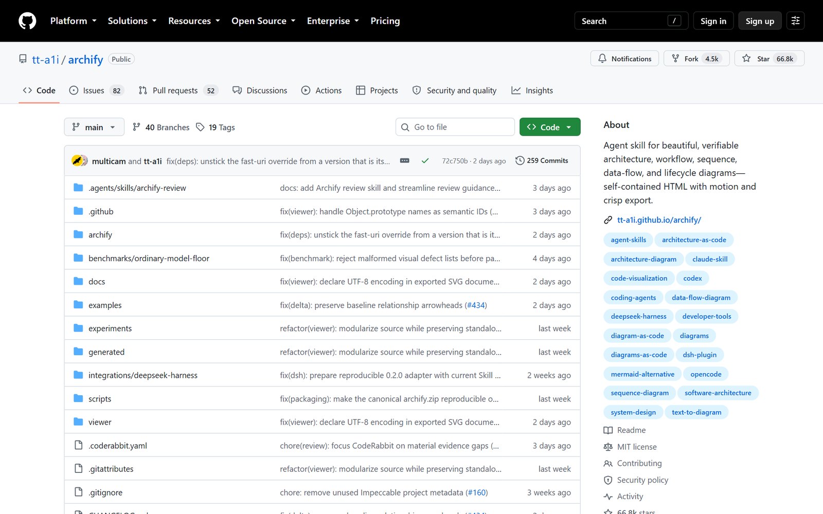Open the main branch selector dropdown
The width and height of the screenshot is (823, 514).
(x=94, y=127)
